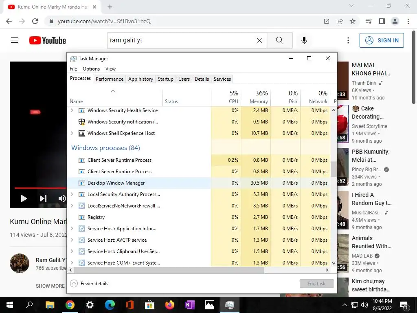
Task: Click the Windows processes (84) group header
Action: point(105,148)
